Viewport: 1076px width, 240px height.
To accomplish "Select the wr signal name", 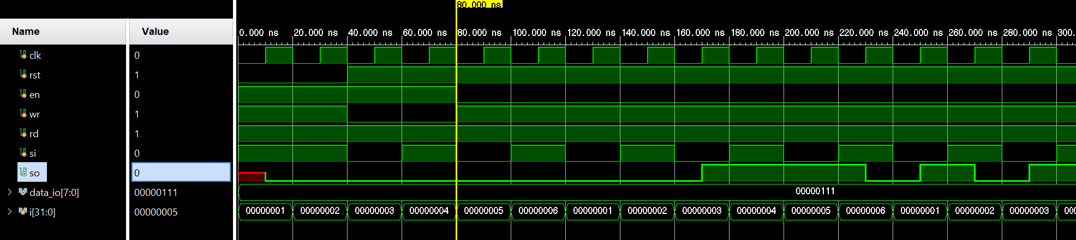I will pyautogui.click(x=34, y=114).
